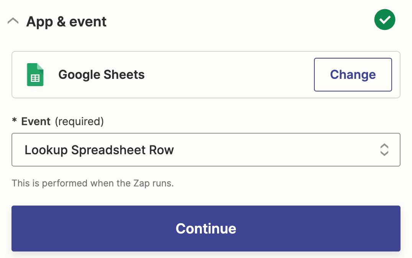Click the Google Sheets app name text

[101, 75]
